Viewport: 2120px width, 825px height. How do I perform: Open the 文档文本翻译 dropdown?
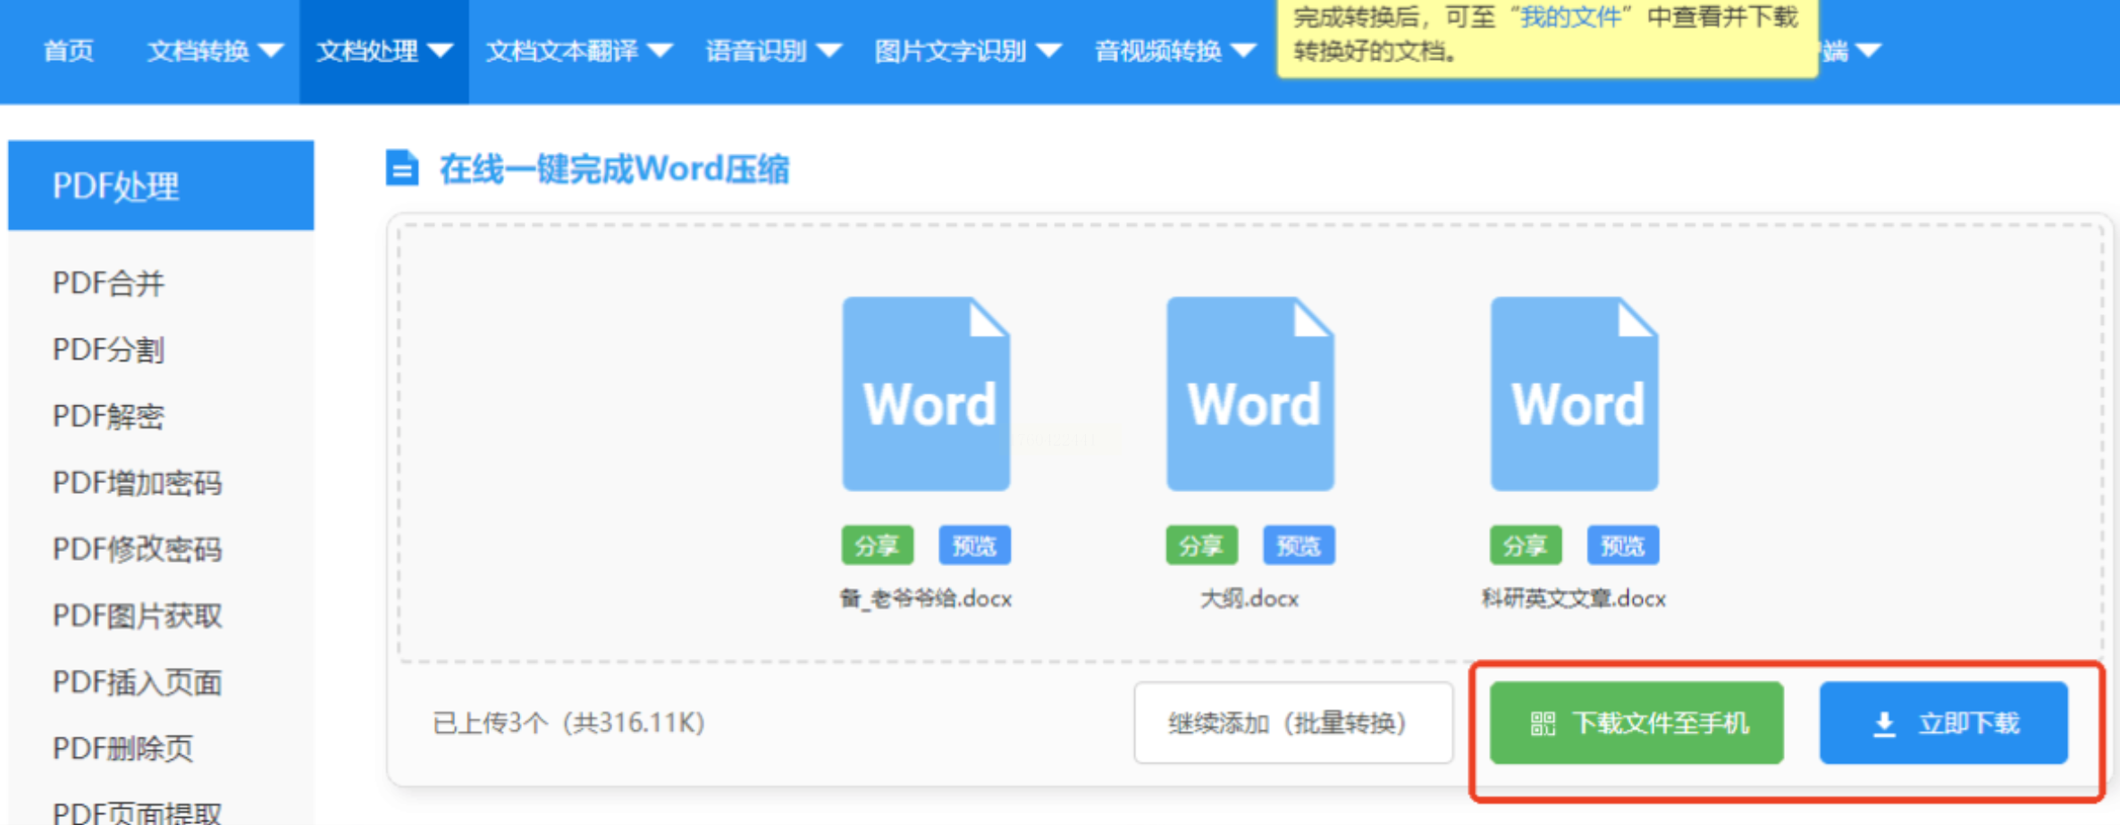(x=577, y=51)
